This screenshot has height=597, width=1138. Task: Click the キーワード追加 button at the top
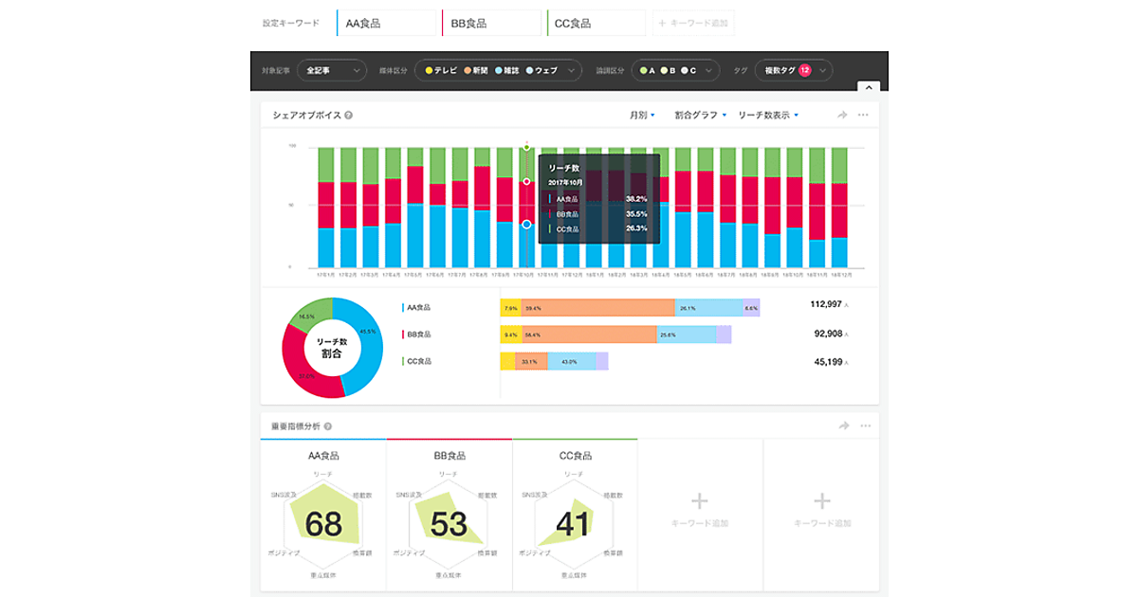[x=693, y=23]
